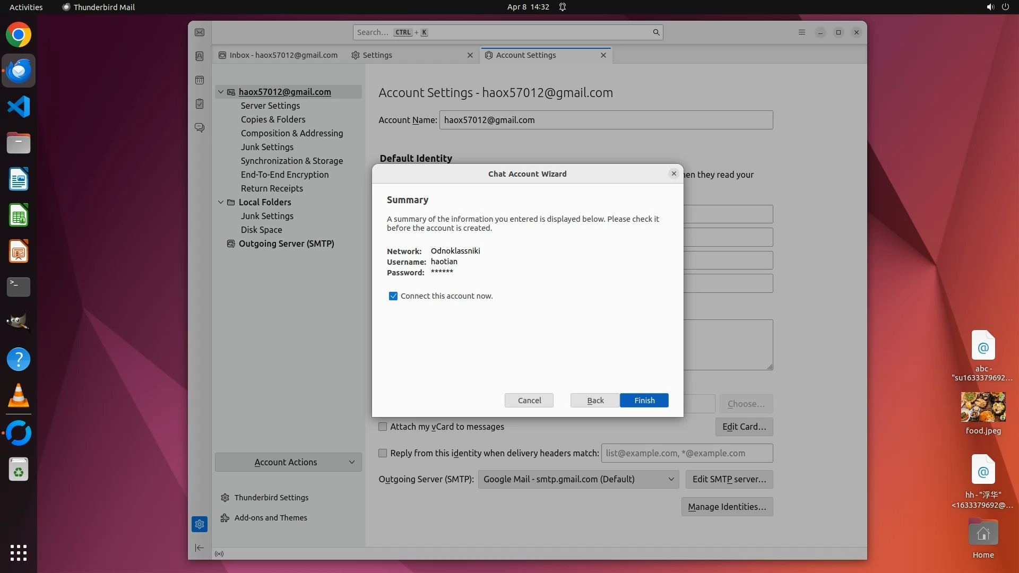Check Reply from this identity option
The width and height of the screenshot is (1019, 573).
coord(383,453)
